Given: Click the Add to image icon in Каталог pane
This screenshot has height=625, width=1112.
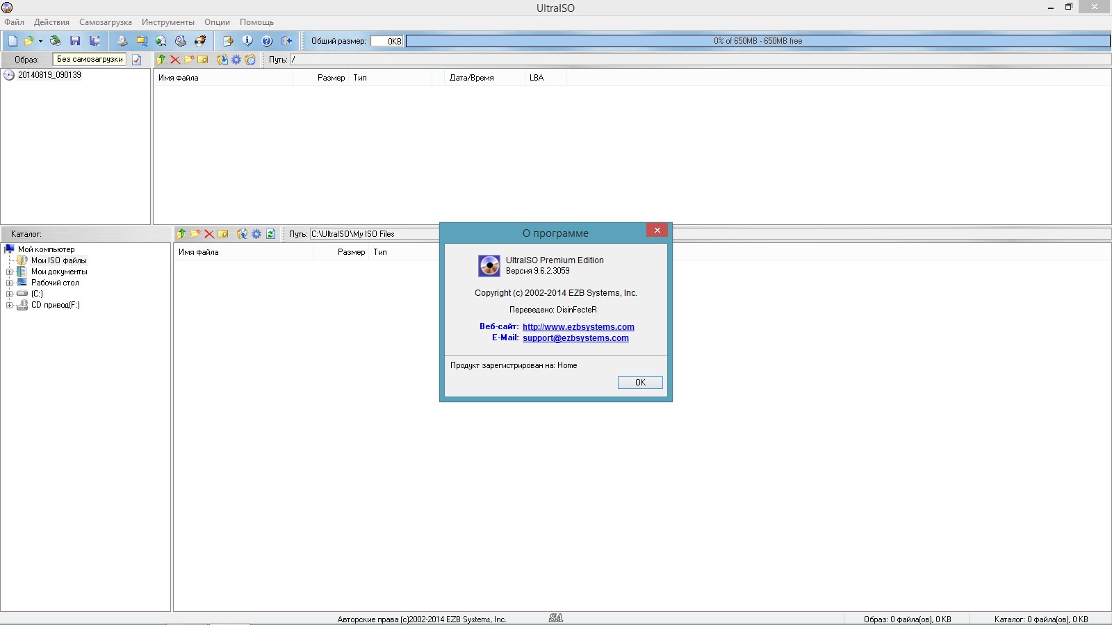Looking at the screenshot, I should (x=243, y=234).
